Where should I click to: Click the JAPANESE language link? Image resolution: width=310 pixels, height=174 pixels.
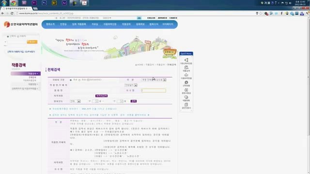162,18
